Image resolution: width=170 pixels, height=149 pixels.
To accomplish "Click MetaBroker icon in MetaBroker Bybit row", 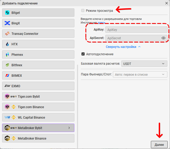I will (7, 128).
